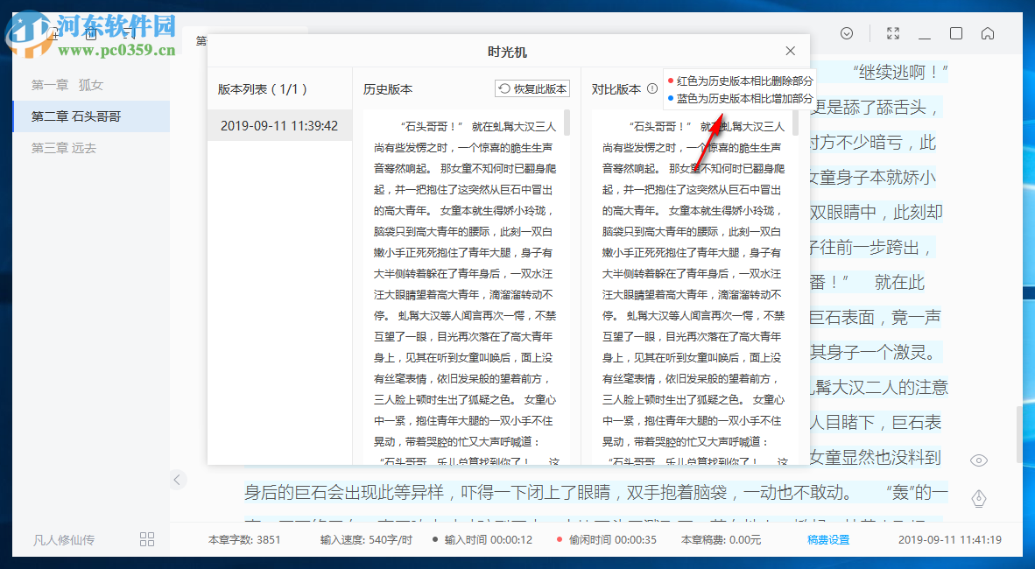
Task: Click the 恢复此版本 restore button
Action: point(532,88)
